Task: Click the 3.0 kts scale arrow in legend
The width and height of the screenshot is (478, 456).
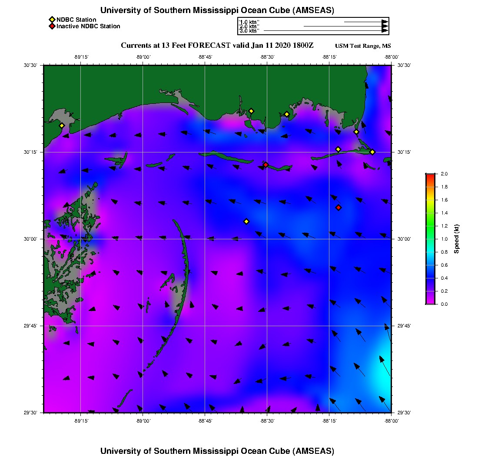Action: point(325,31)
